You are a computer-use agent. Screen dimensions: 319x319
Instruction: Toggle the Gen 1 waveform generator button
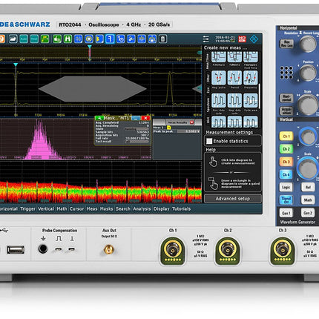[x=286, y=213]
